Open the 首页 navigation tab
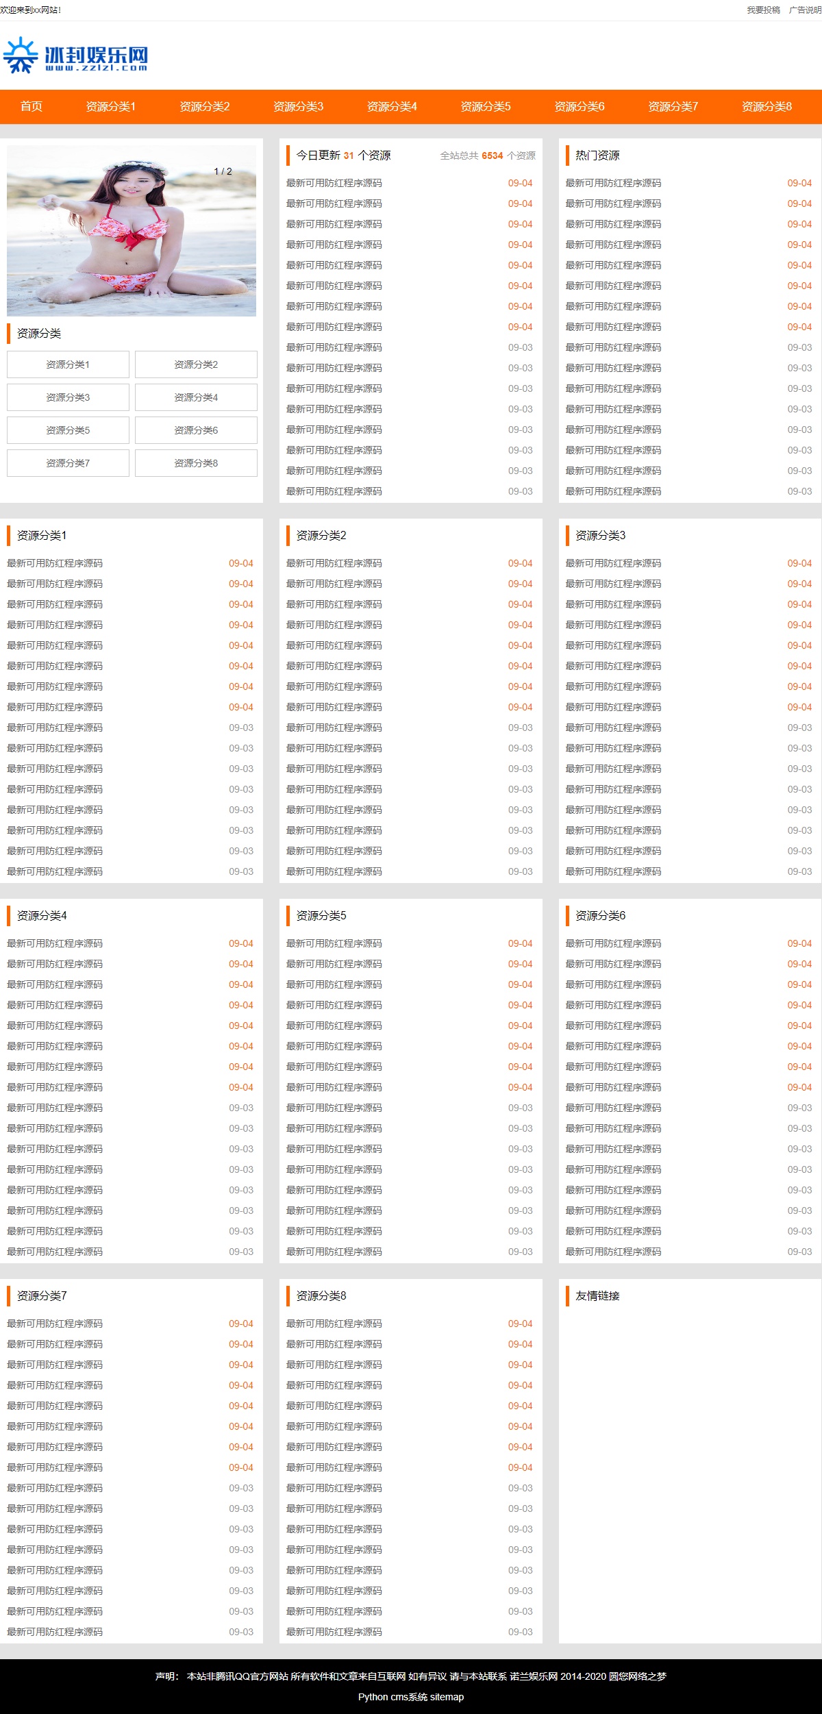822x1714 pixels. tap(32, 106)
